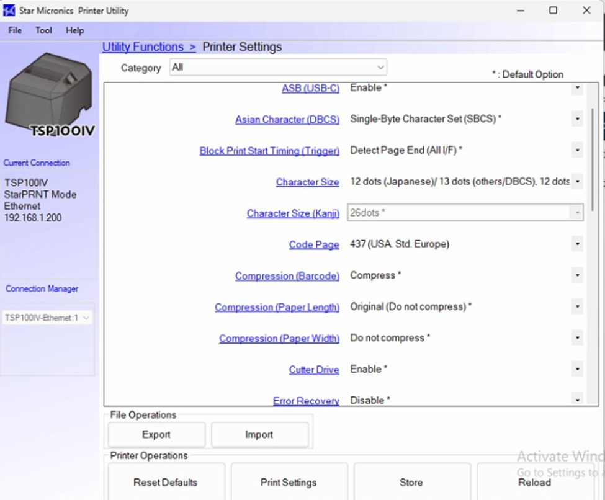Click the Current Connection heading
Image resolution: width=605 pixels, height=500 pixels.
click(37, 163)
